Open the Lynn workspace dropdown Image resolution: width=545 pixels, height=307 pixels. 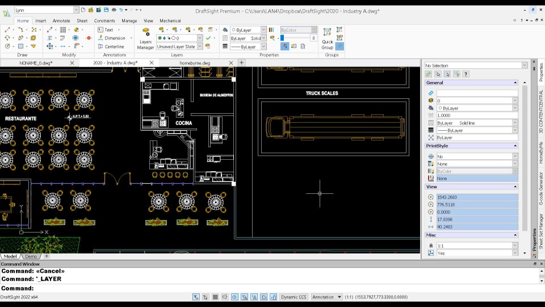[76, 10]
